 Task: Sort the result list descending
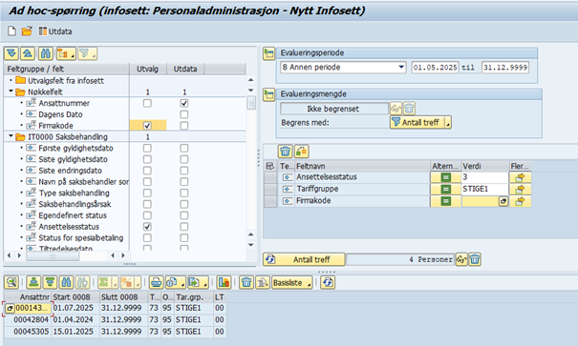[50, 282]
